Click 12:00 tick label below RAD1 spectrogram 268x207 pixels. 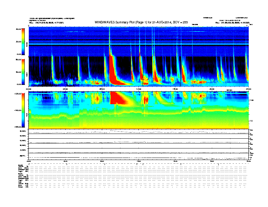point(139,89)
